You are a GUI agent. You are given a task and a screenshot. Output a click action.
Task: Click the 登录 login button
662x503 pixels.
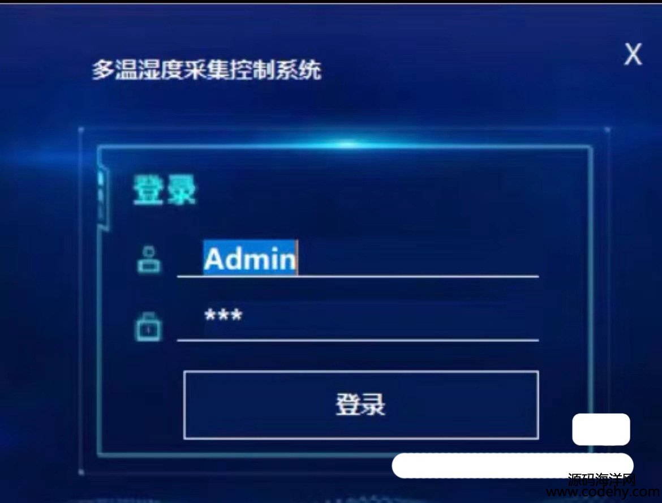[361, 405]
